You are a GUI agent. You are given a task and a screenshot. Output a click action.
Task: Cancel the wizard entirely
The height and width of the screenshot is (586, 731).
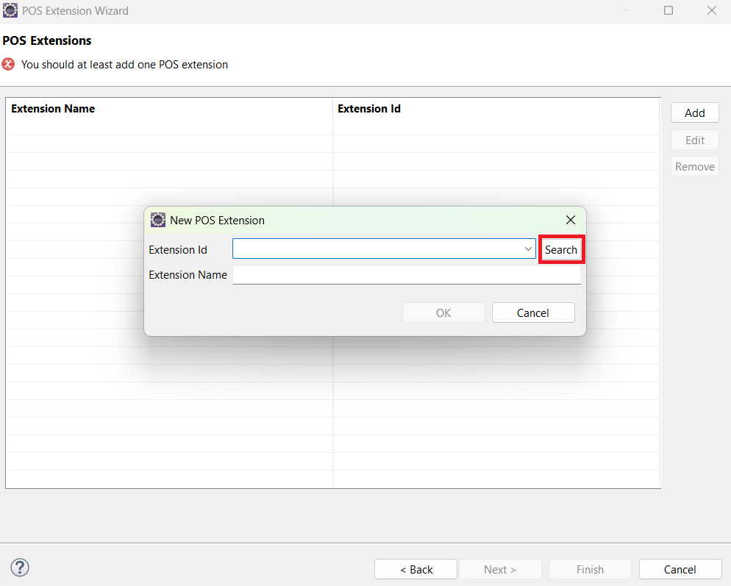[680, 569]
